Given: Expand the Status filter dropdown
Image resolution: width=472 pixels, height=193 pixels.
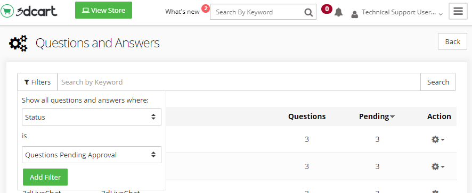Looking at the screenshot, I should [92, 117].
